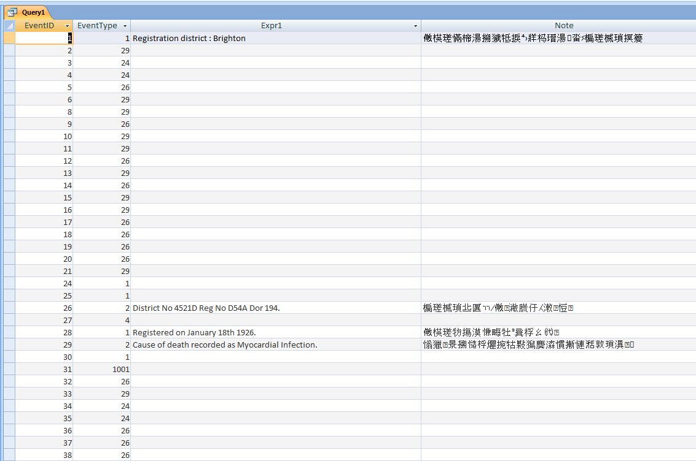Click EventID cell 33
Viewport: 696px width, 461px height.
(x=44, y=394)
